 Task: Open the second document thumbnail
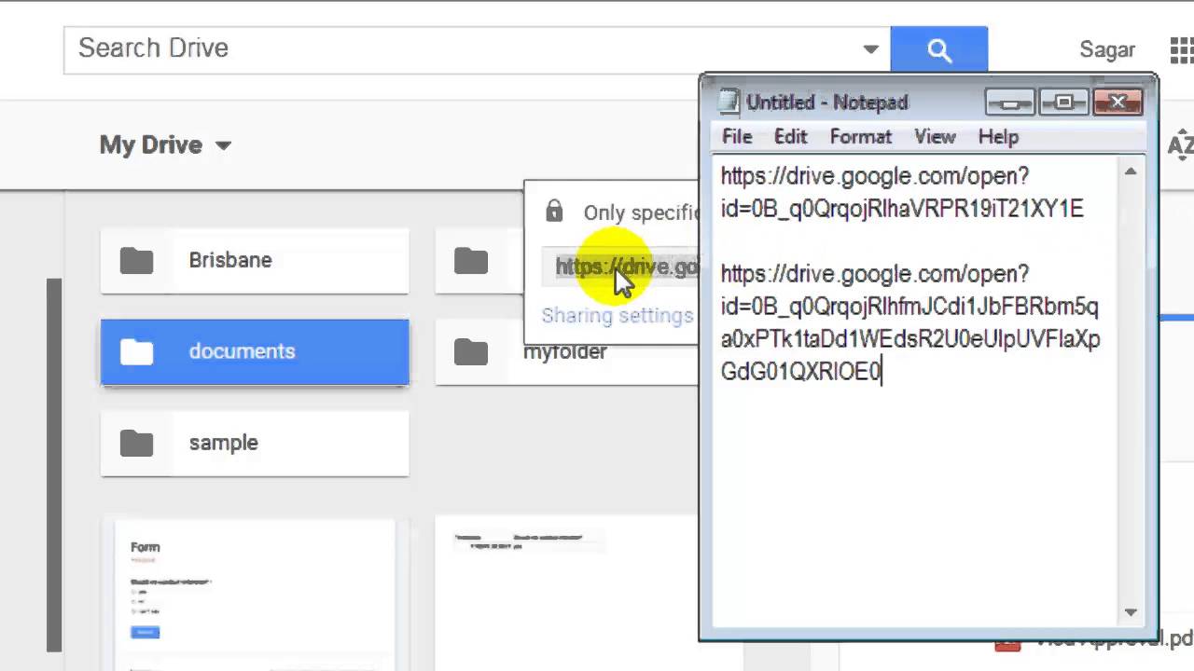(566, 595)
